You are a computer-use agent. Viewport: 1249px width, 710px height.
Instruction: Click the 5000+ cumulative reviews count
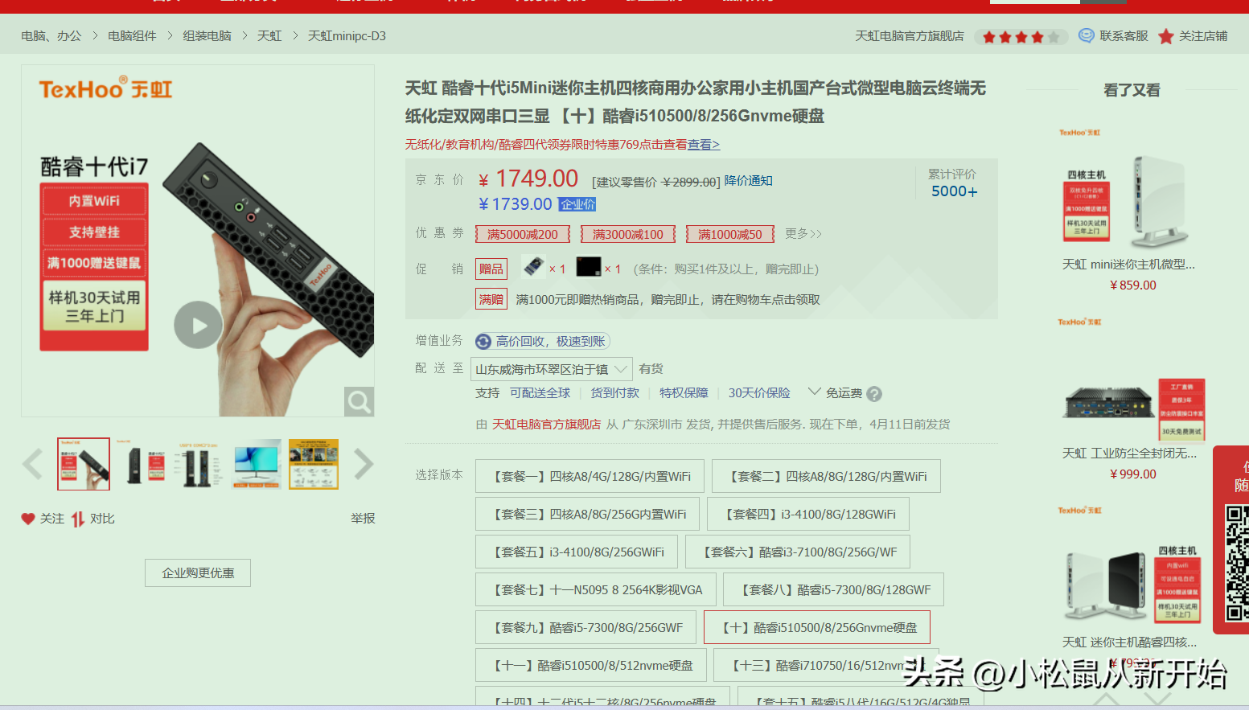pyautogui.click(x=955, y=191)
